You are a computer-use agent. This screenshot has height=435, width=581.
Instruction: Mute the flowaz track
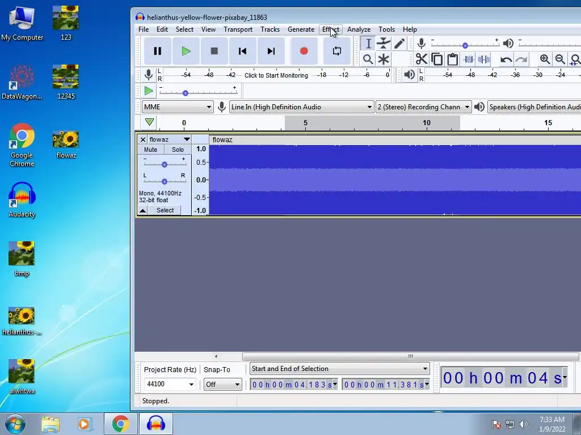(150, 150)
